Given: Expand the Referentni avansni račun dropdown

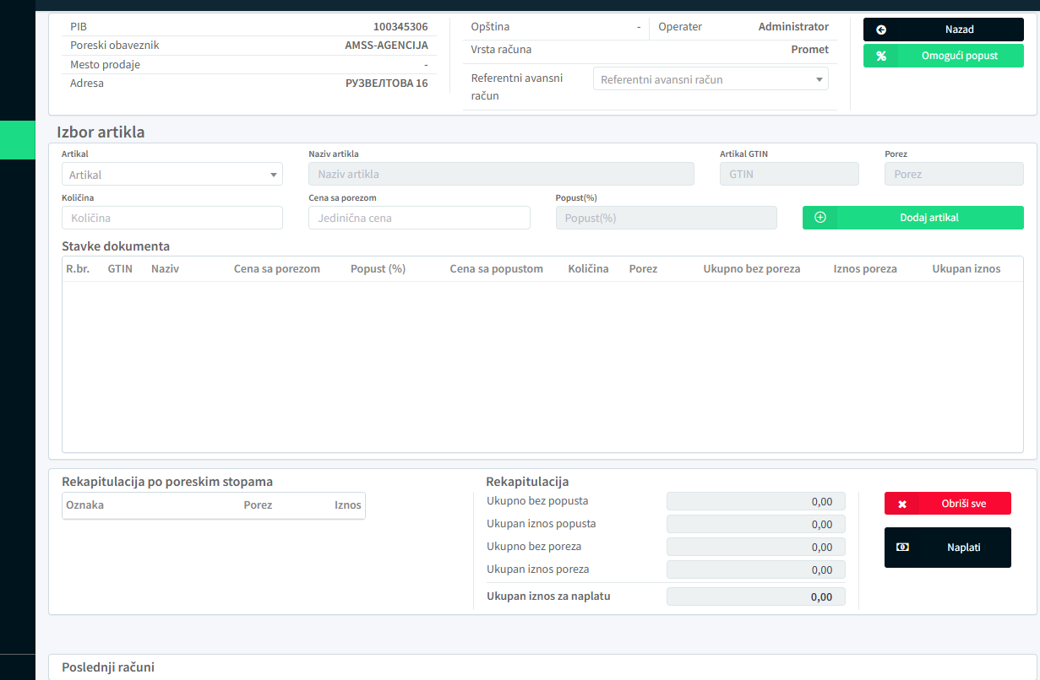Looking at the screenshot, I should click(x=711, y=79).
